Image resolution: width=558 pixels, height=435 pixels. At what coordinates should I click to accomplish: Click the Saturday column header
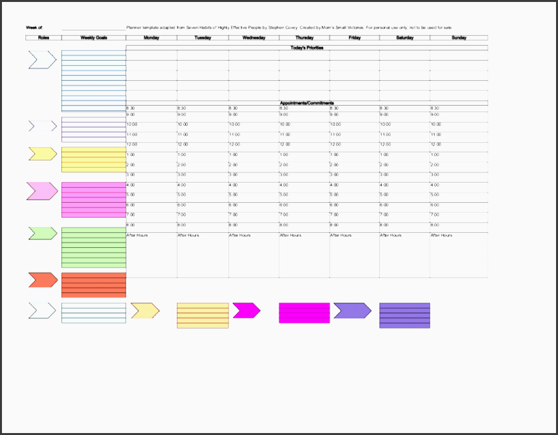pyautogui.click(x=405, y=38)
